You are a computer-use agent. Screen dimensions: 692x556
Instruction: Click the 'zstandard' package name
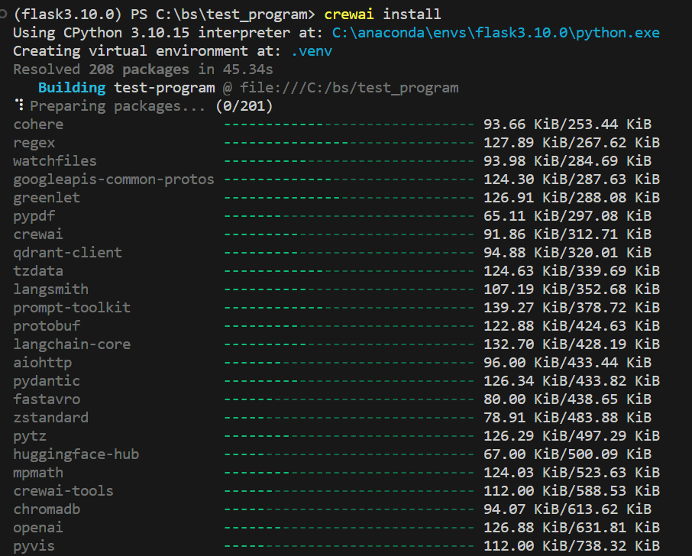tap(50, 418)
